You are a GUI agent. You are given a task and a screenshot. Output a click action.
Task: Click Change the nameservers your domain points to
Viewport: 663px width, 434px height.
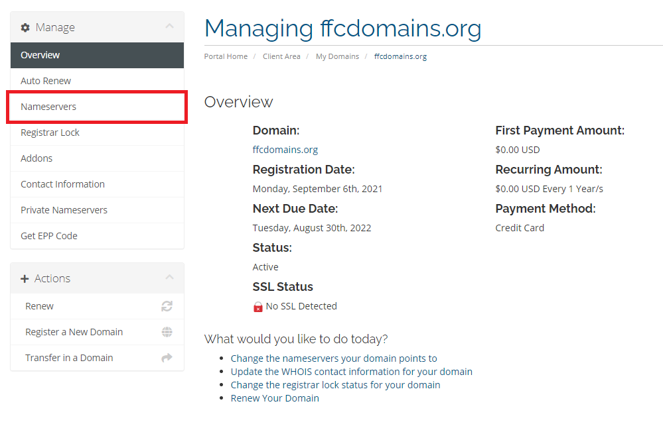(x=333, y=358)
